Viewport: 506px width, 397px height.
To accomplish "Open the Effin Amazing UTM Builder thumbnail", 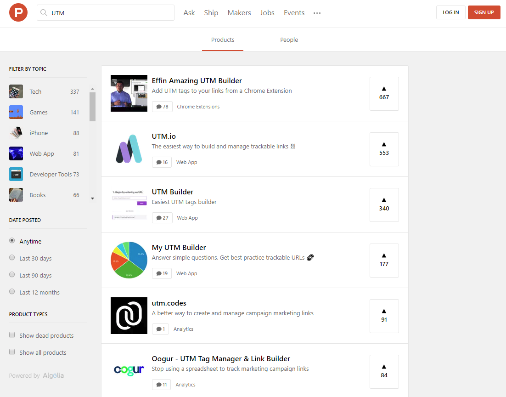I will pyautogui.click(x=129, y=93).
